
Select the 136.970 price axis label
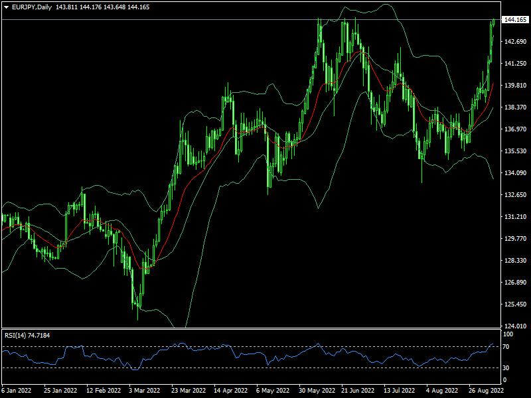coord(516,129)
